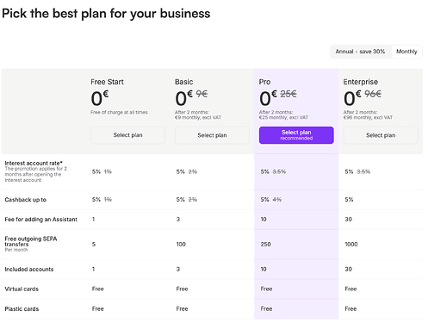Click the Basic plan title

pyautogui.click(x=184, y=82)
